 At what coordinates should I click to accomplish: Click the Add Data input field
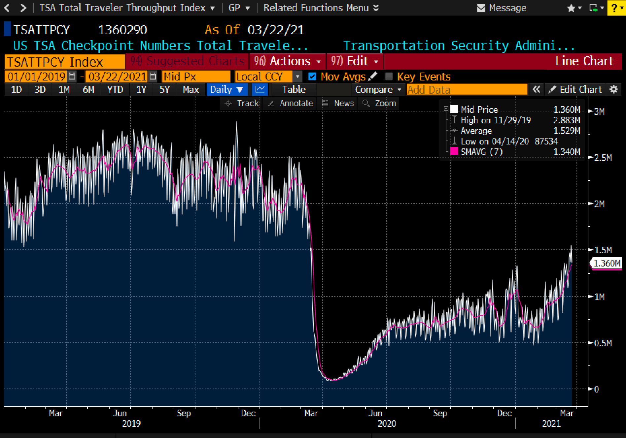point(467,89)
